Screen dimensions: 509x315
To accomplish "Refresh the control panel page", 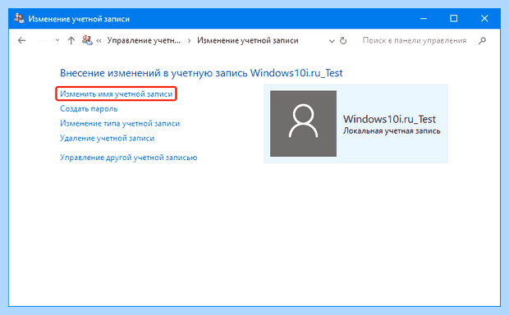I will (x=343, y=41).
